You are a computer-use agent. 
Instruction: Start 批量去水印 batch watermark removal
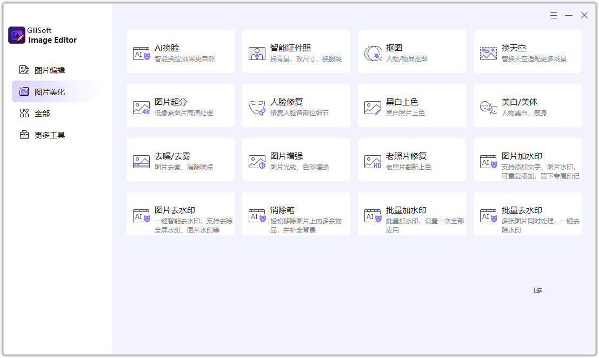tap(527, 214)
